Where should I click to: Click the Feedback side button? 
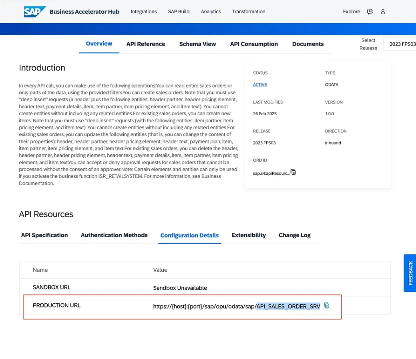click(x=410, y=273)
